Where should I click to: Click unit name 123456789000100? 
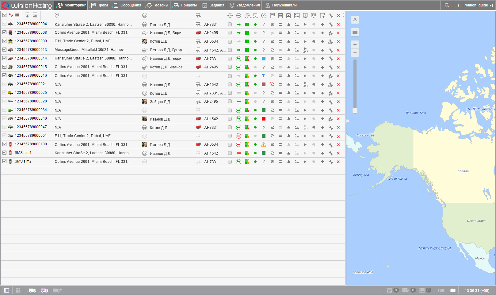(31, 144)
